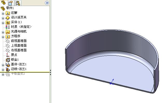Expand the 实体(1) solid bodies folder
This screenshot has width=164, height=103.
(3, 23)
